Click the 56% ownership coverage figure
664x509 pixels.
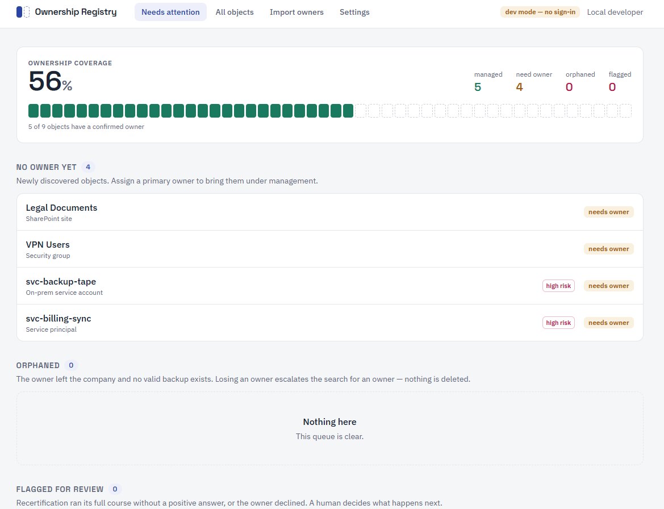click(x=51, y=81)
